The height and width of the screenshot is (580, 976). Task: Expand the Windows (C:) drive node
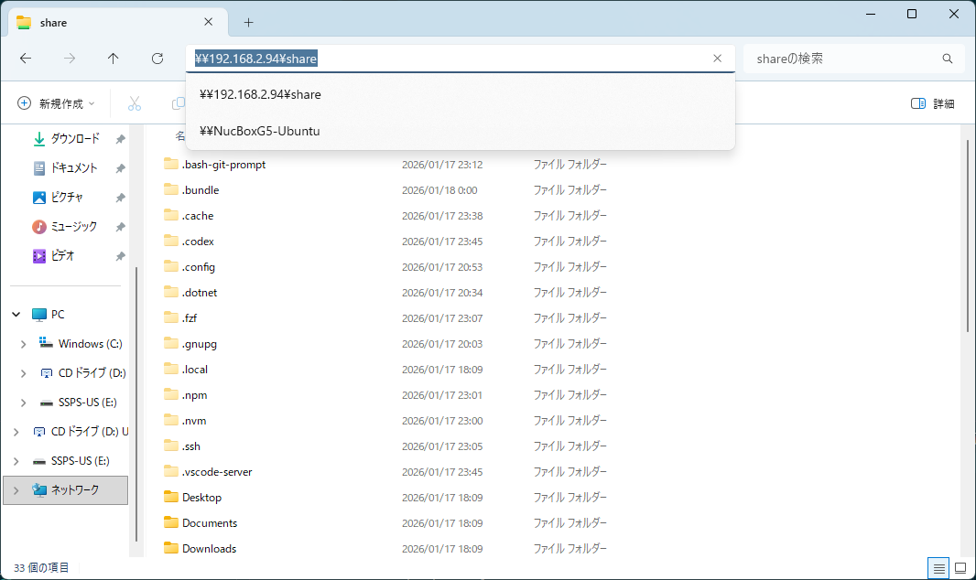click(23, 343)
